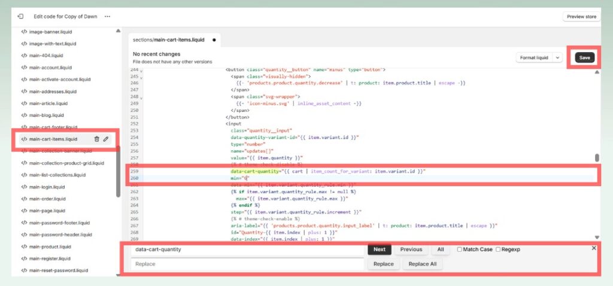Click class="quantity__input" on line 253
Screen dimensions: 613x286
pos(261,130)
